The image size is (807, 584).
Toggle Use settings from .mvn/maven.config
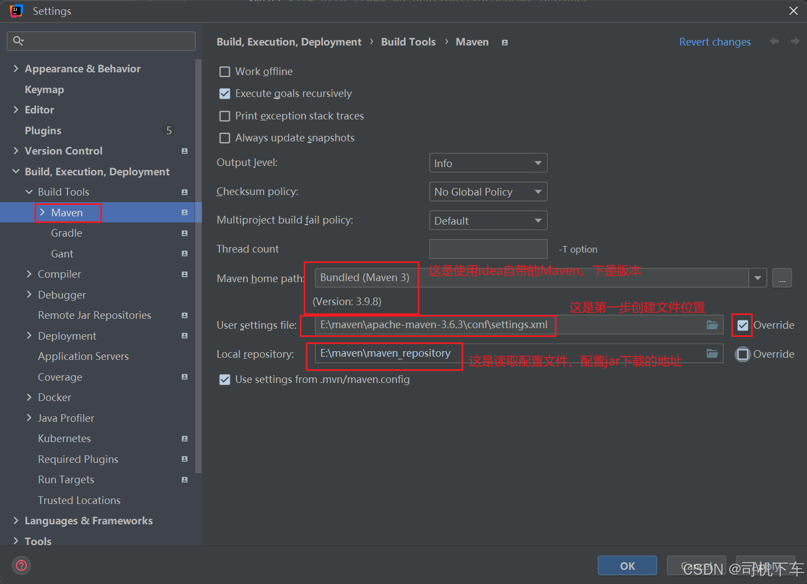(x=225, y=380)
